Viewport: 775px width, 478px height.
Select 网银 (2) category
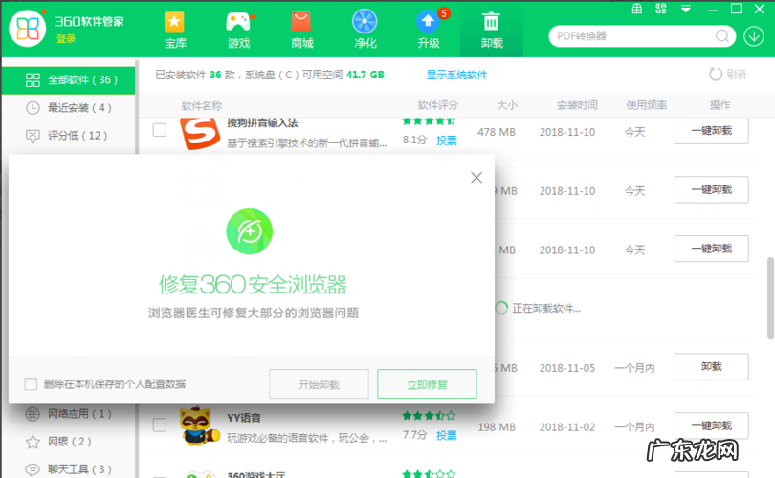[69, 442]
